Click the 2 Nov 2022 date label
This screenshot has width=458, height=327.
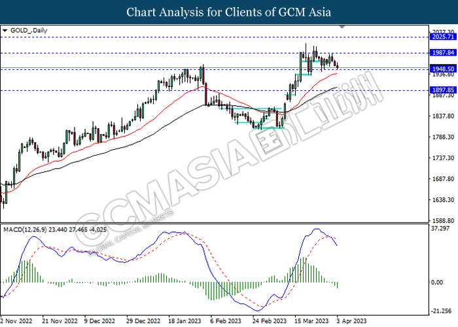pos(16,321)
